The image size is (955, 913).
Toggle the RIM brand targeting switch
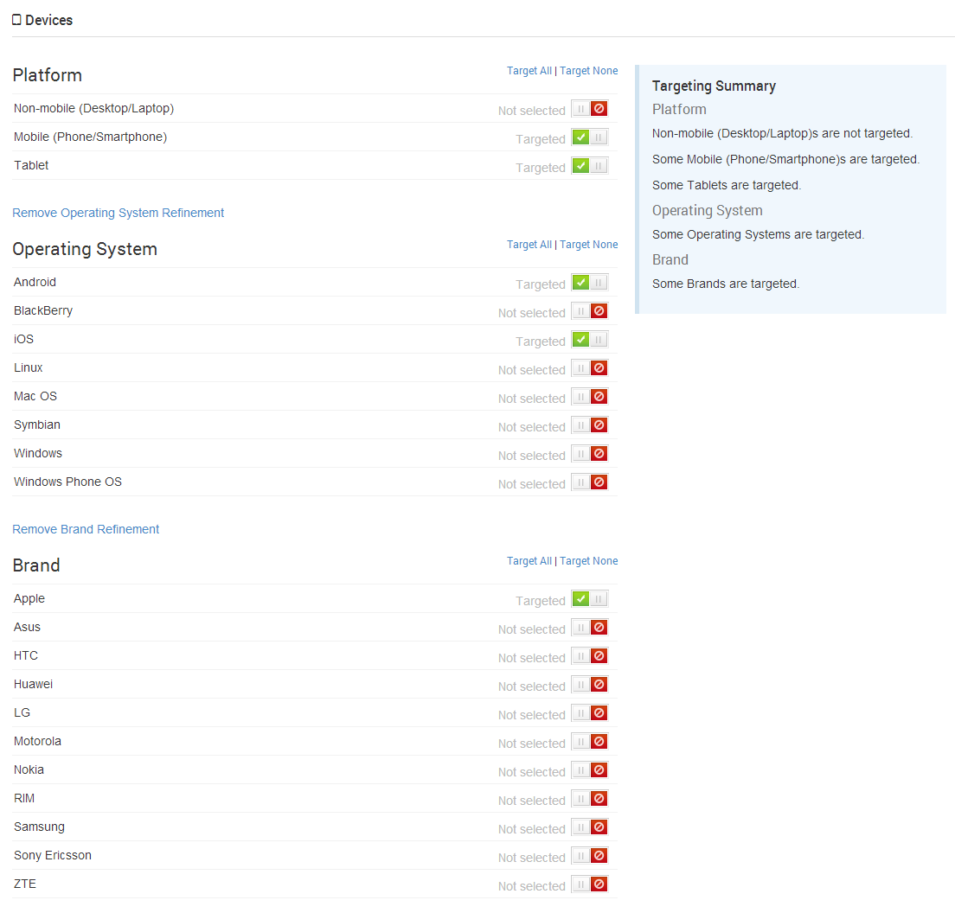[590, 799]
